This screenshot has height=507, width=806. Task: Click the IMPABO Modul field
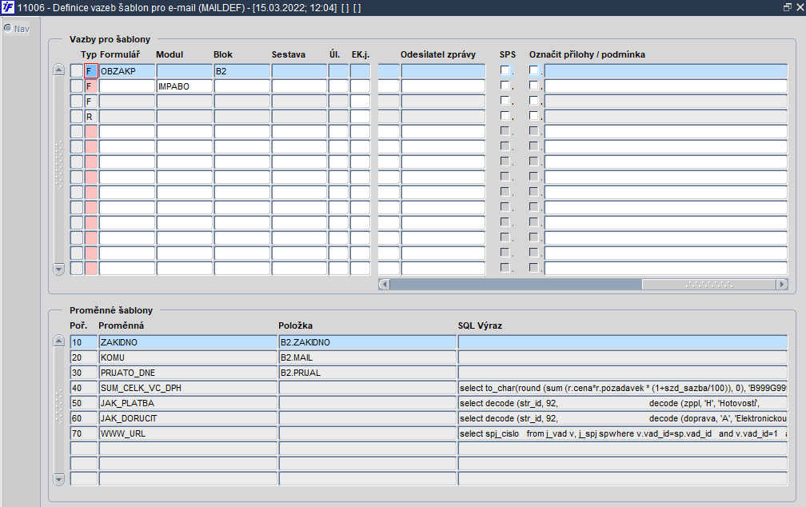pos(184,86)
